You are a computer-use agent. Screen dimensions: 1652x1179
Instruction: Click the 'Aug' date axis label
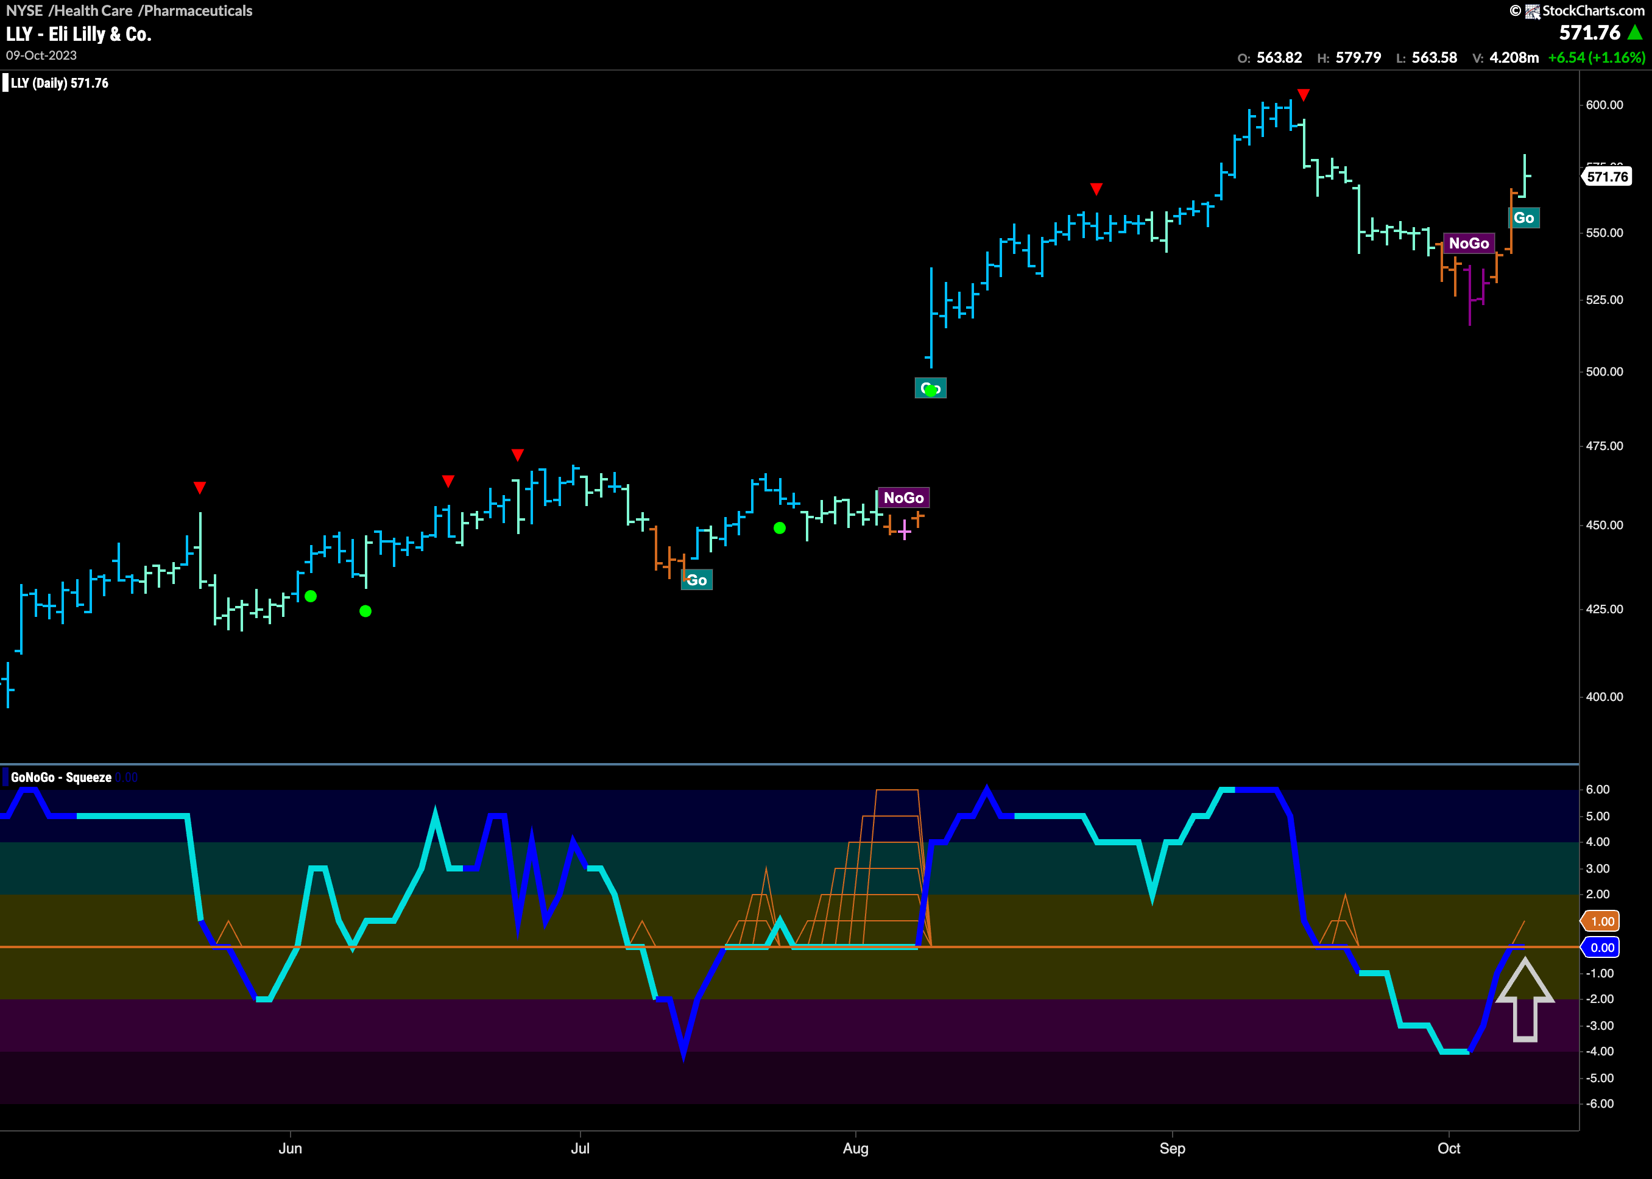[x=855, y=1149]
